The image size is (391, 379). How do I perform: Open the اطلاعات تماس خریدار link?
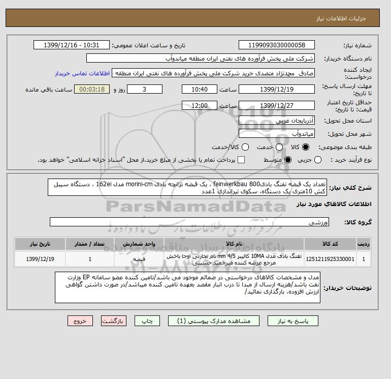82,73
